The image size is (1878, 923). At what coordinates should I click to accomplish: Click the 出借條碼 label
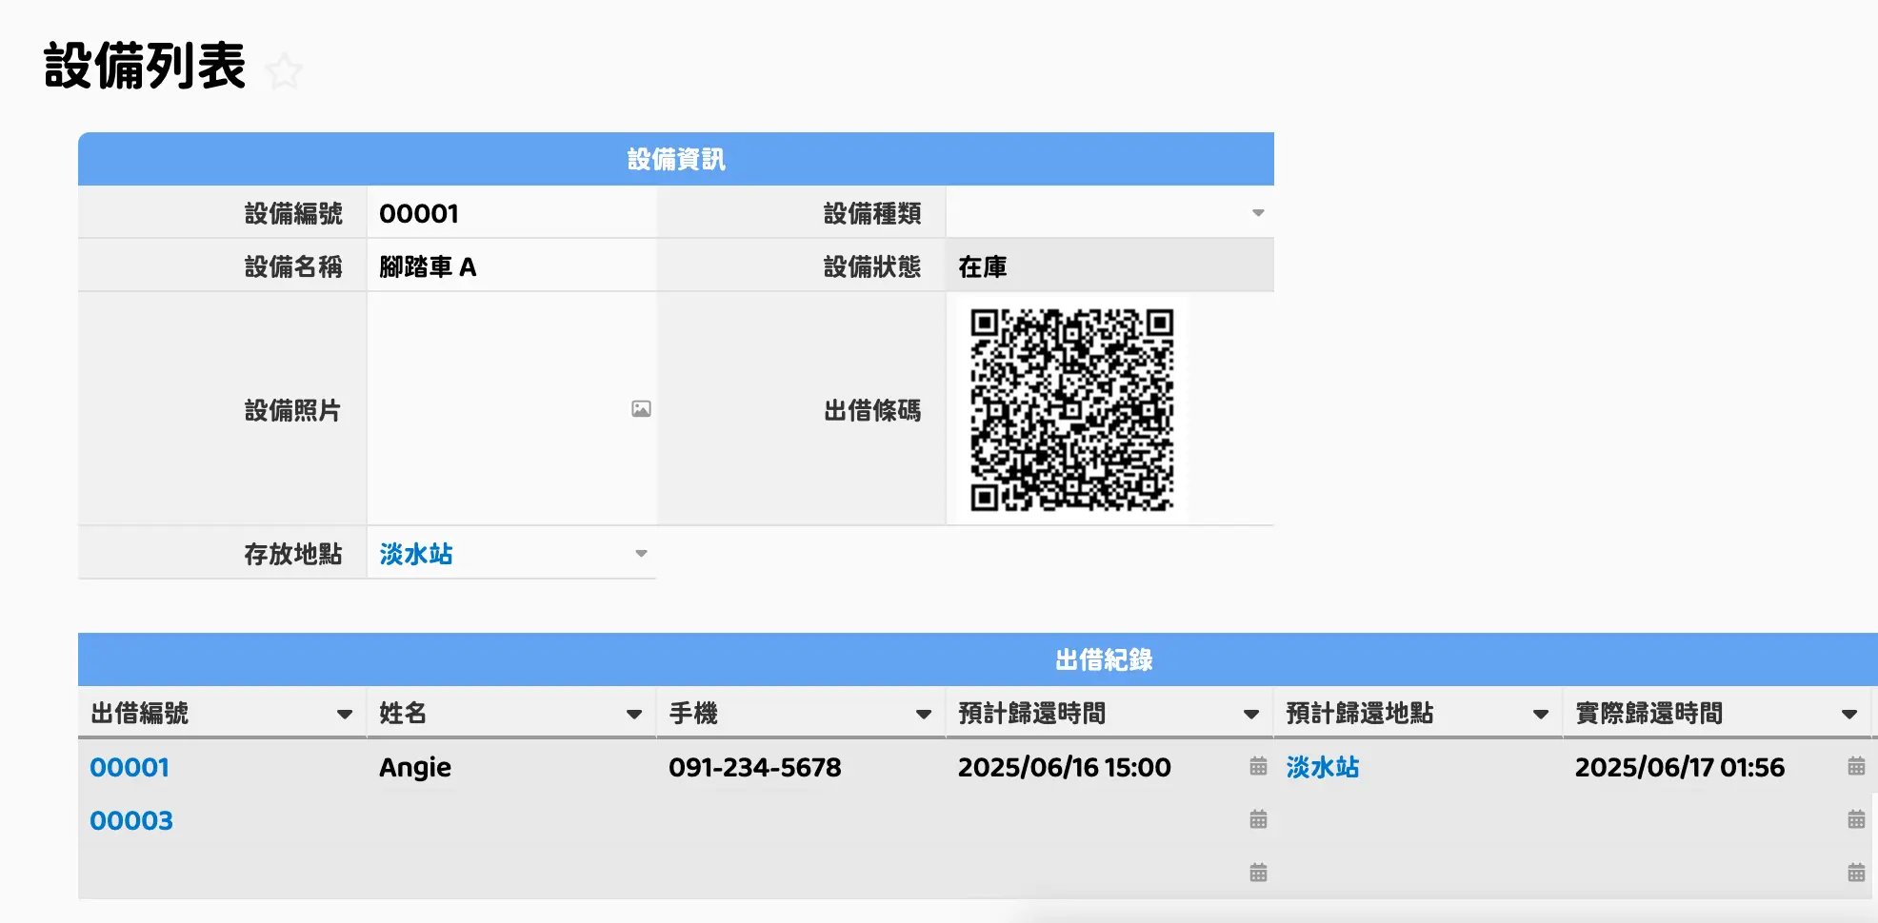872,410
